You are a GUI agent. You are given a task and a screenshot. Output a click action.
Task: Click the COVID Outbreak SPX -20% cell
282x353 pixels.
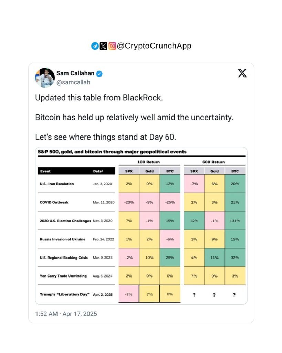[129, 202]
